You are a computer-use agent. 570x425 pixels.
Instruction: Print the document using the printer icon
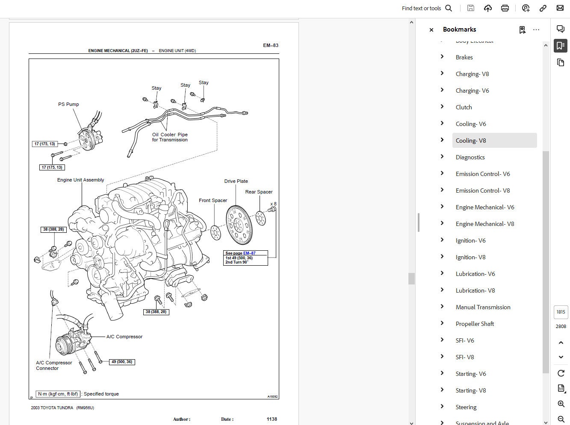coord(505,8)
